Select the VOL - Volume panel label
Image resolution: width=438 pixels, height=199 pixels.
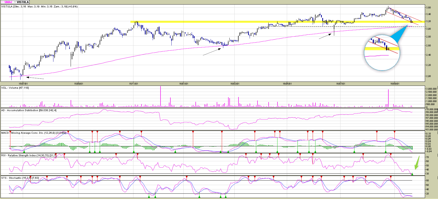pos(15,88)
